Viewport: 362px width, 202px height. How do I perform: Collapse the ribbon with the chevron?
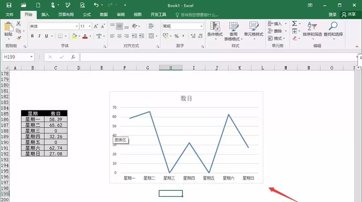click(x=357, y=46)
